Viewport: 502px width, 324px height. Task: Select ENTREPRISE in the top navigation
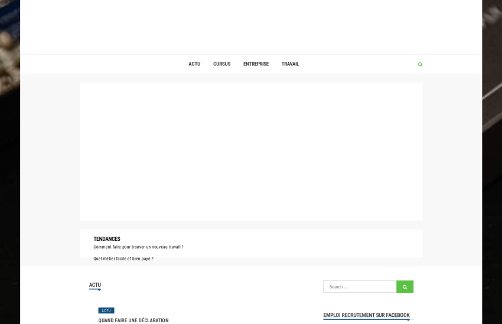[x=256, y=64]
